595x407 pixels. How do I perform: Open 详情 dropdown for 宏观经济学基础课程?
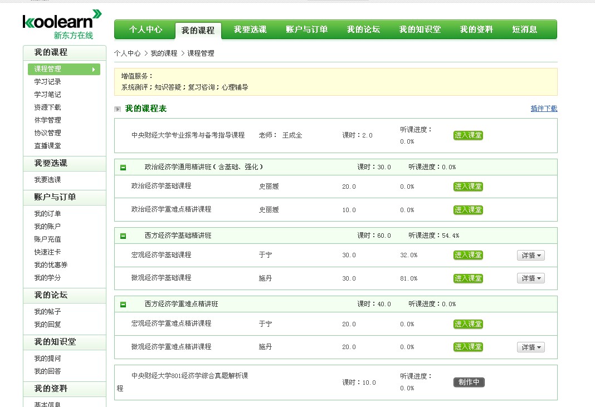click(x=530, y=255)
